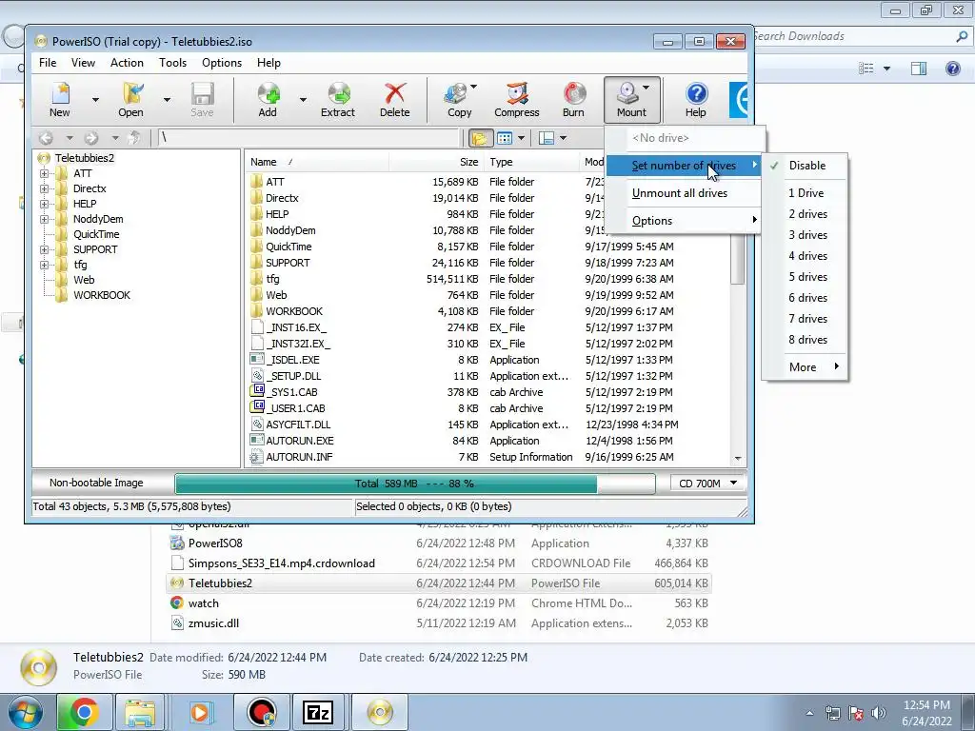Open the Action menu
975x731 pixels.
[127, 63]
